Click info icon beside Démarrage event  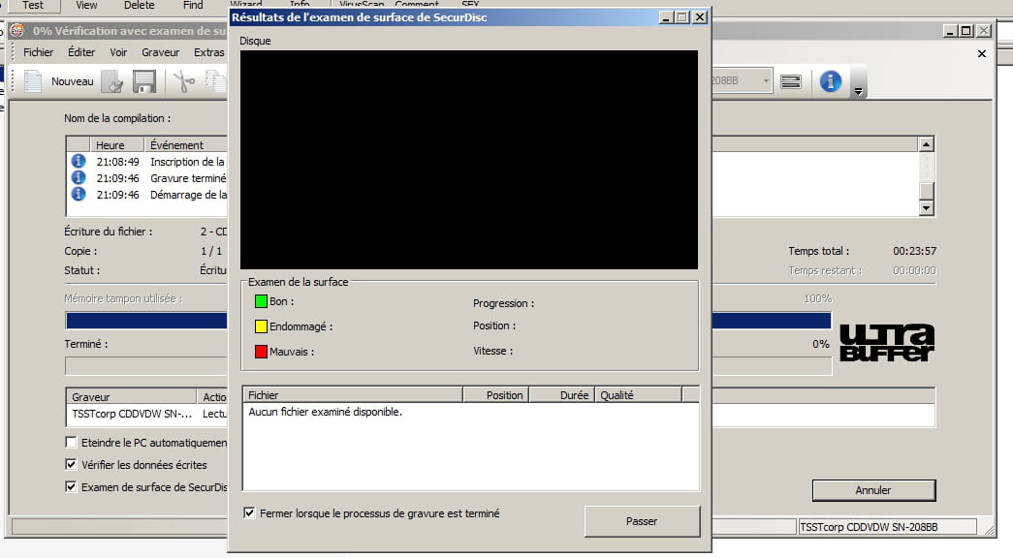(79, 194)
